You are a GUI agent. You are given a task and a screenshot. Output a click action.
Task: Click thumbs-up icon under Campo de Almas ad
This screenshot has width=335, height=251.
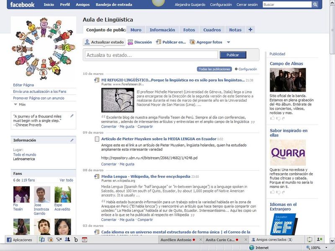coord(272,118)
